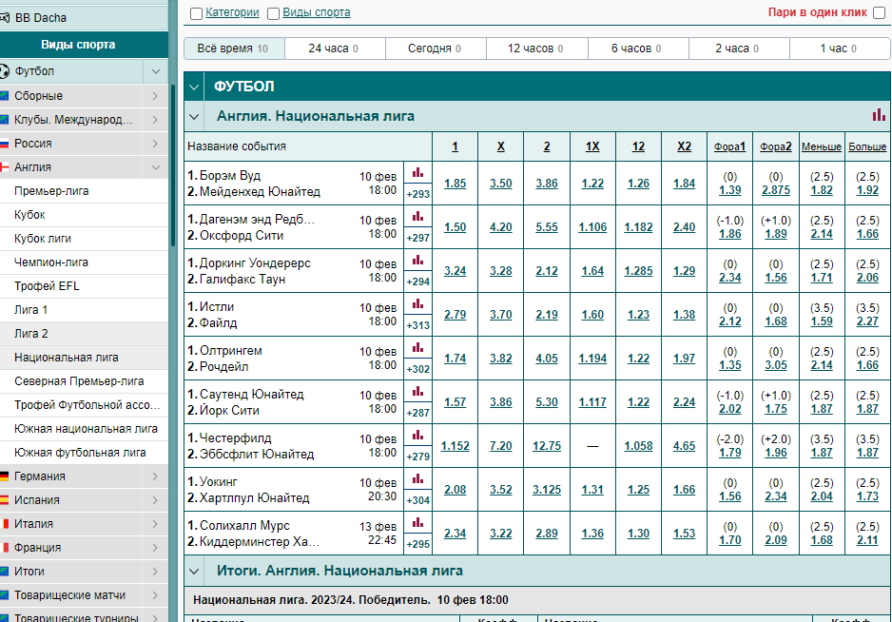
Task: Click league statistics chart icon in Национальная лига header
Action: pyautogui.click(x=879, y=115)
